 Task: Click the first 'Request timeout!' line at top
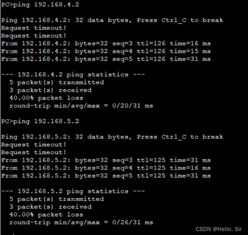34,28
